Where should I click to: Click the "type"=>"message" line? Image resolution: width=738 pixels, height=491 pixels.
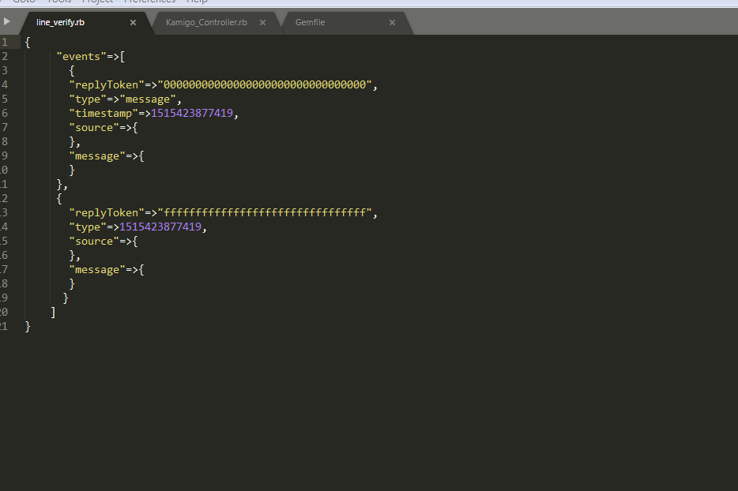coord(125,99)
